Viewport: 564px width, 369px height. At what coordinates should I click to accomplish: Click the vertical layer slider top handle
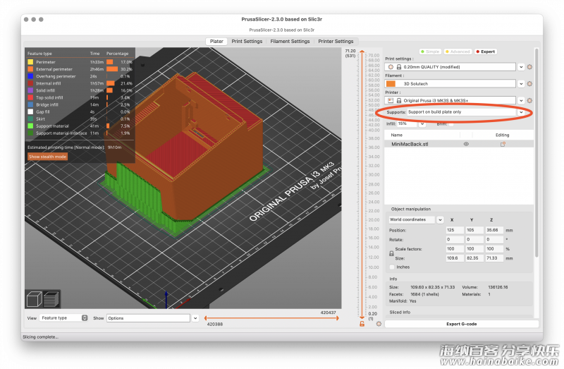pos(362,52)
